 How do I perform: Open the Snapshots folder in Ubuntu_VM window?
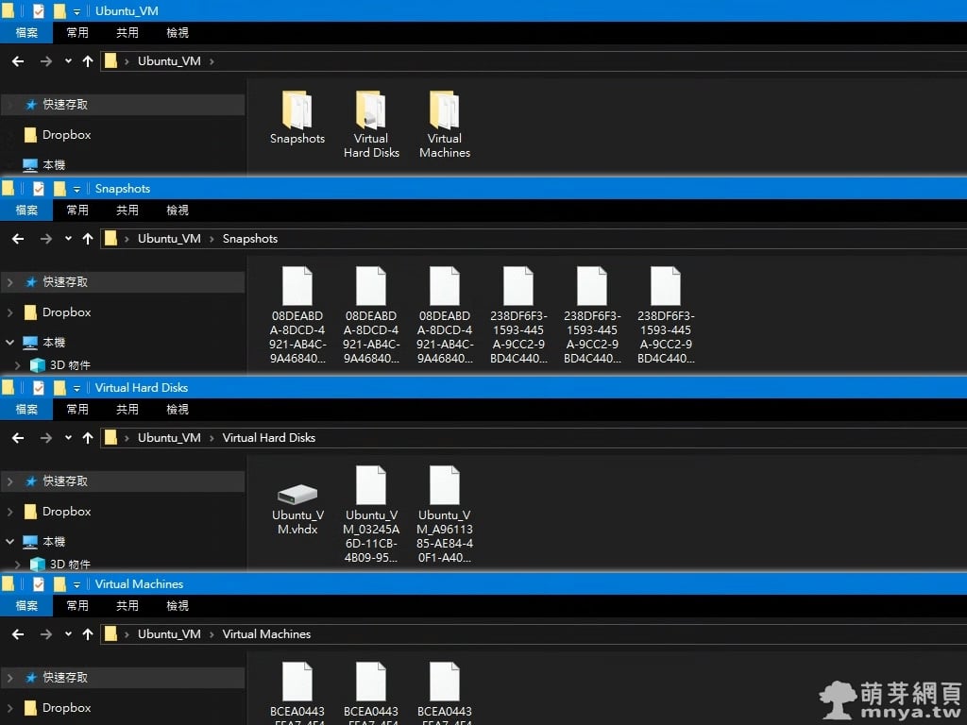click(297, 111)
